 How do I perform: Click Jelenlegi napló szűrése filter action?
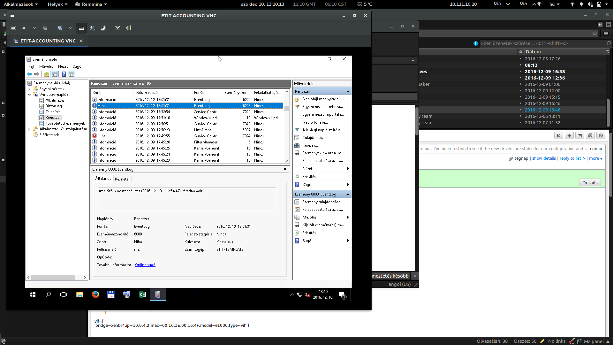coord(323,130)
